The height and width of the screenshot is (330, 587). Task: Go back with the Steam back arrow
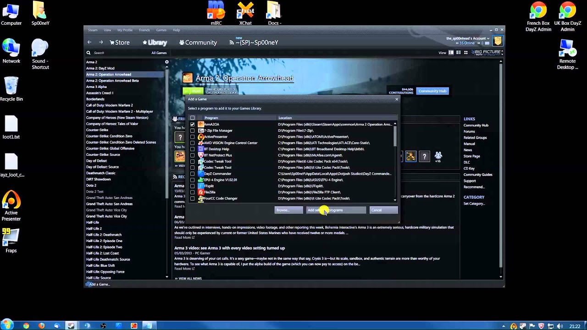[89, 42]
